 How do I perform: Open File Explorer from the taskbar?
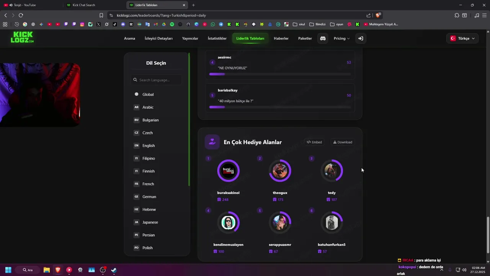pos(47,270)
